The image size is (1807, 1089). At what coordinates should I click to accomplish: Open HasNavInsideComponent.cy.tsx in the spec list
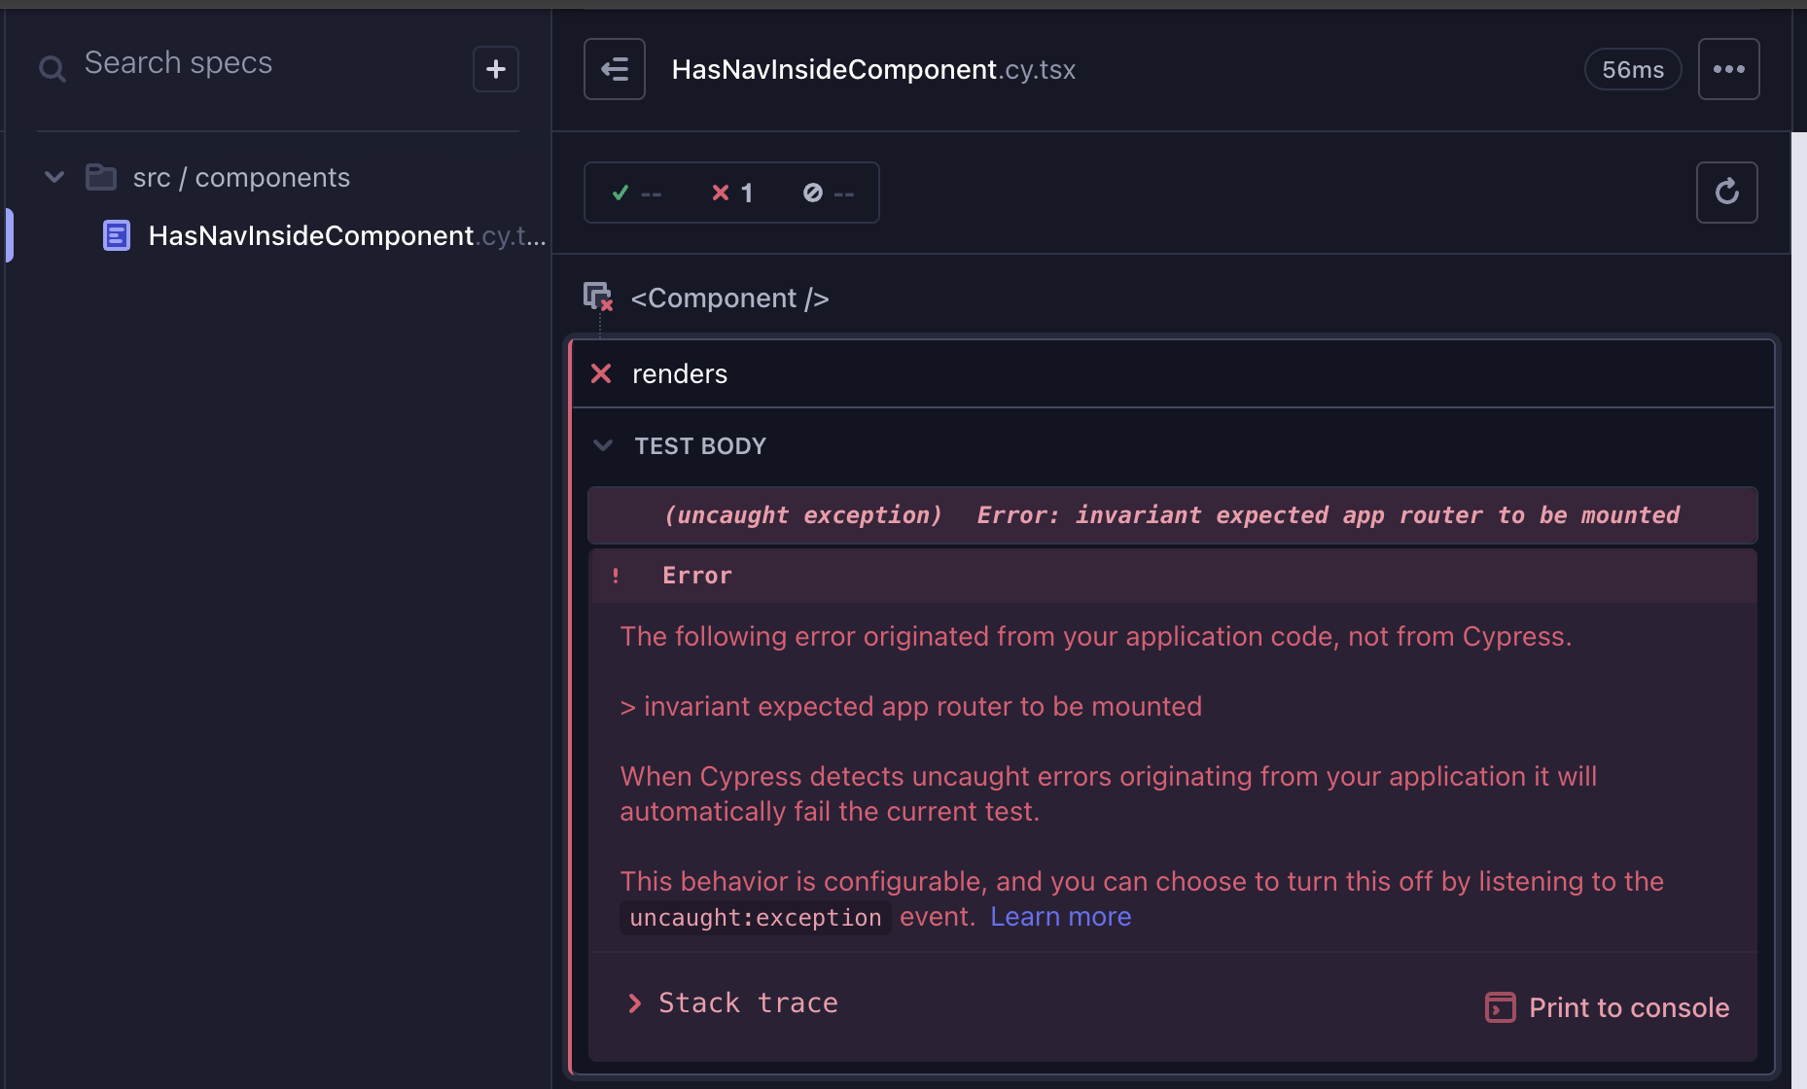click(x=346, y=235)
